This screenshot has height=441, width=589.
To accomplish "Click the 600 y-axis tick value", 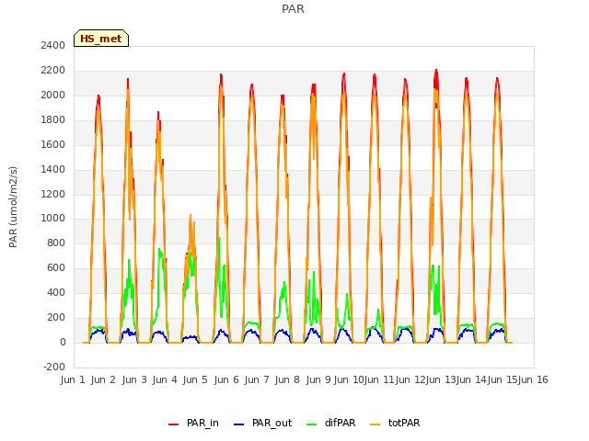I will 56,267.
